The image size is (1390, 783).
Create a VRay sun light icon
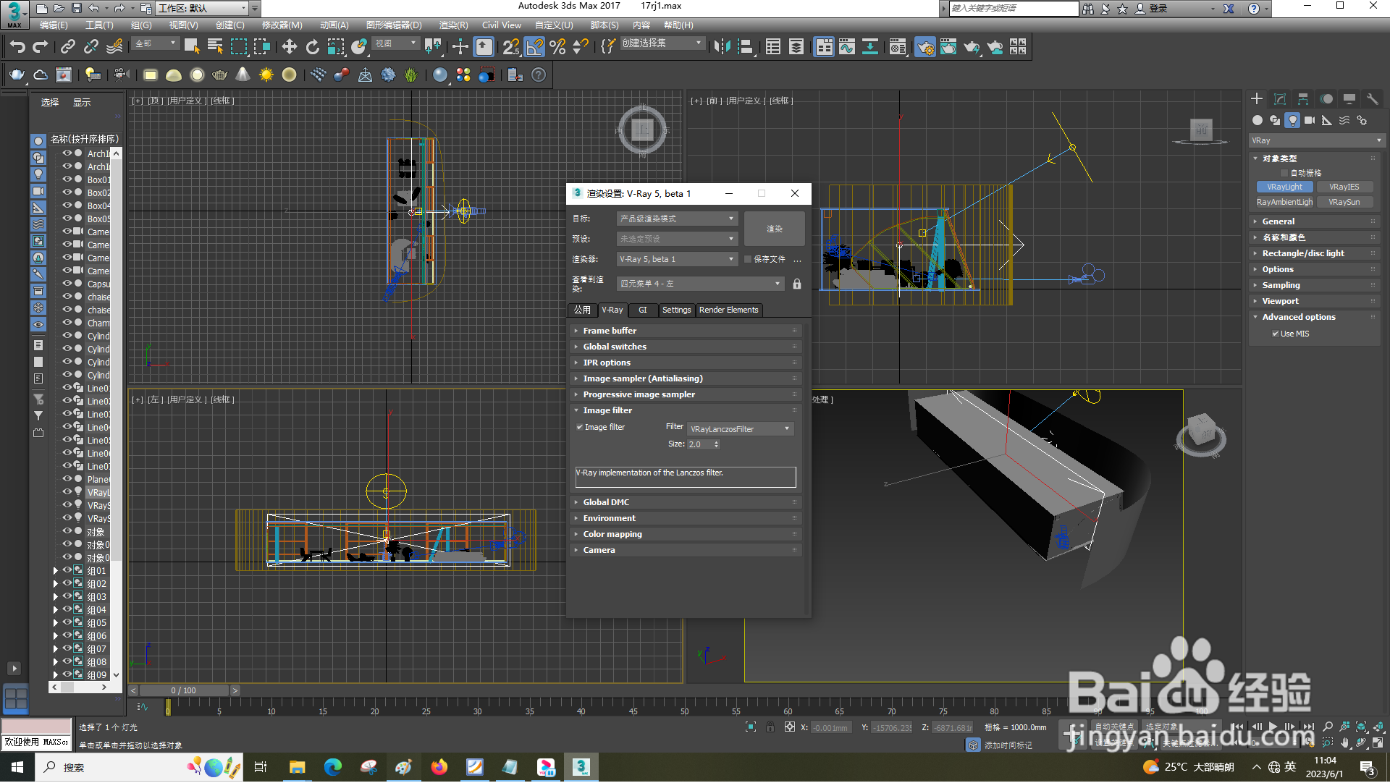point(266,75)
